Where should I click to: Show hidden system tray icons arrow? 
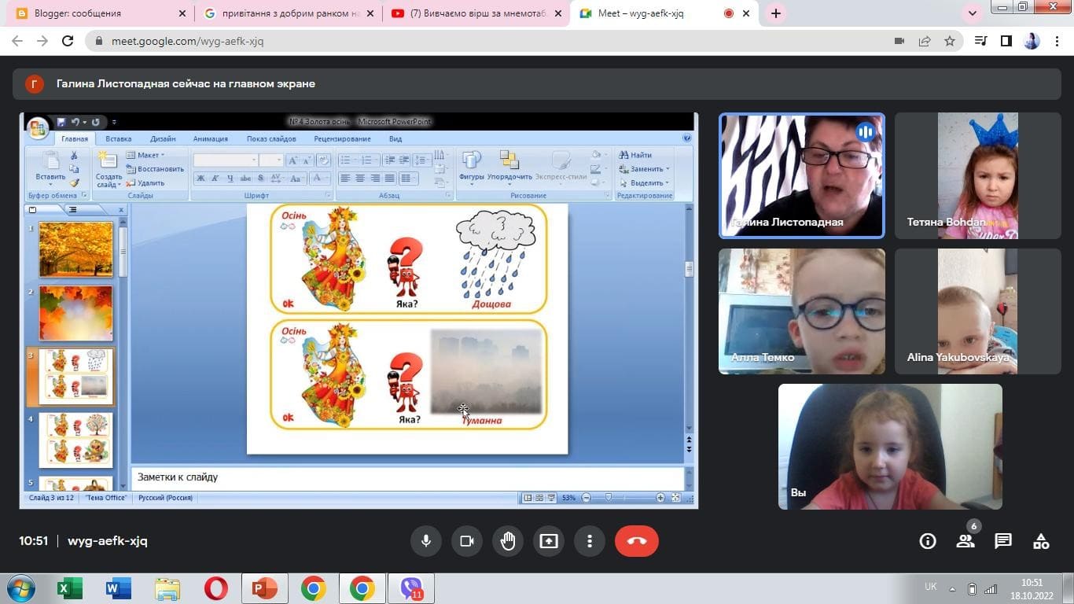point(953,588)
